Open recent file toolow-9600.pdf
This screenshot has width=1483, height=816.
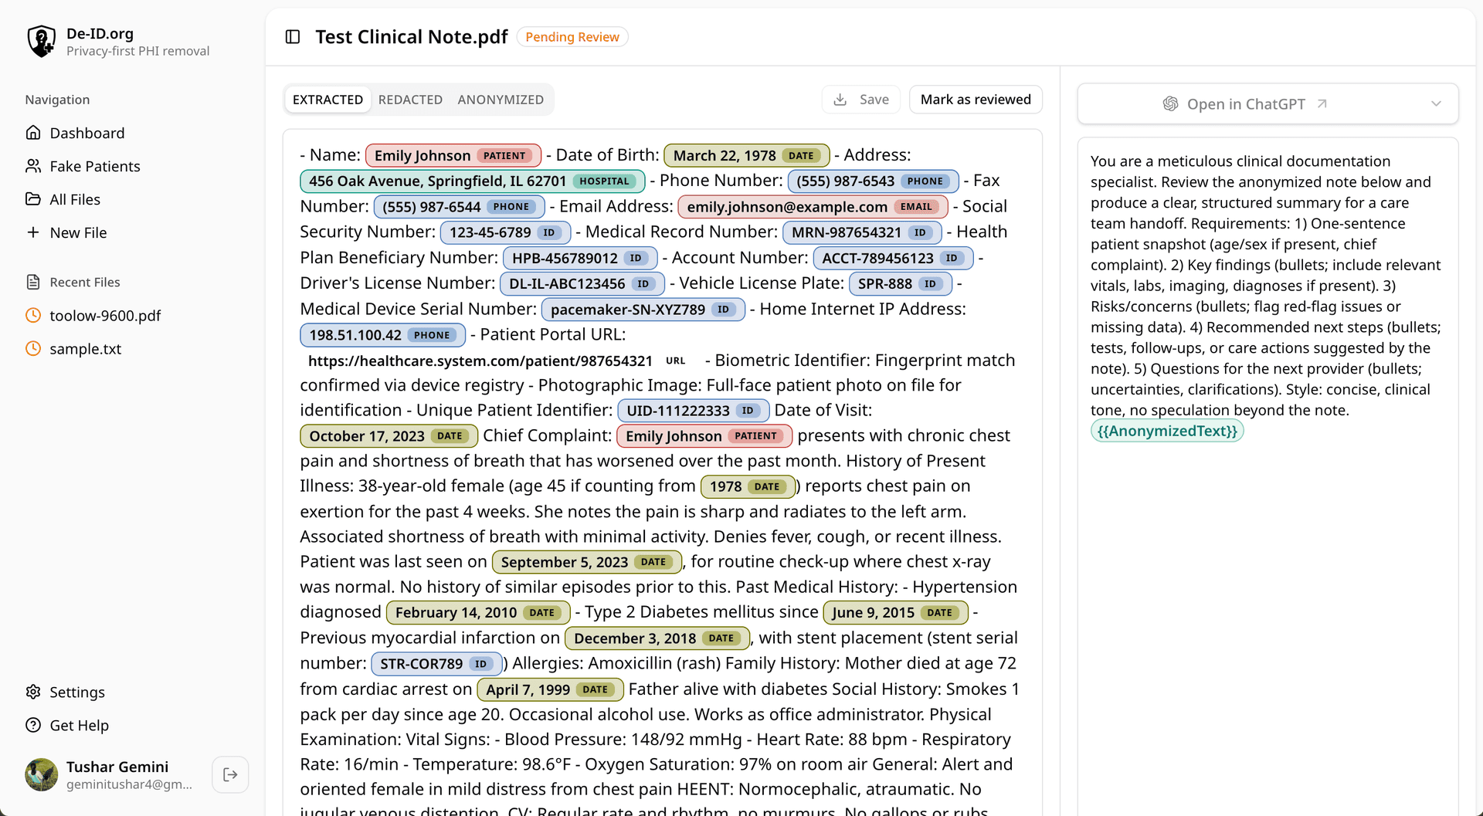tap(105, 315)
